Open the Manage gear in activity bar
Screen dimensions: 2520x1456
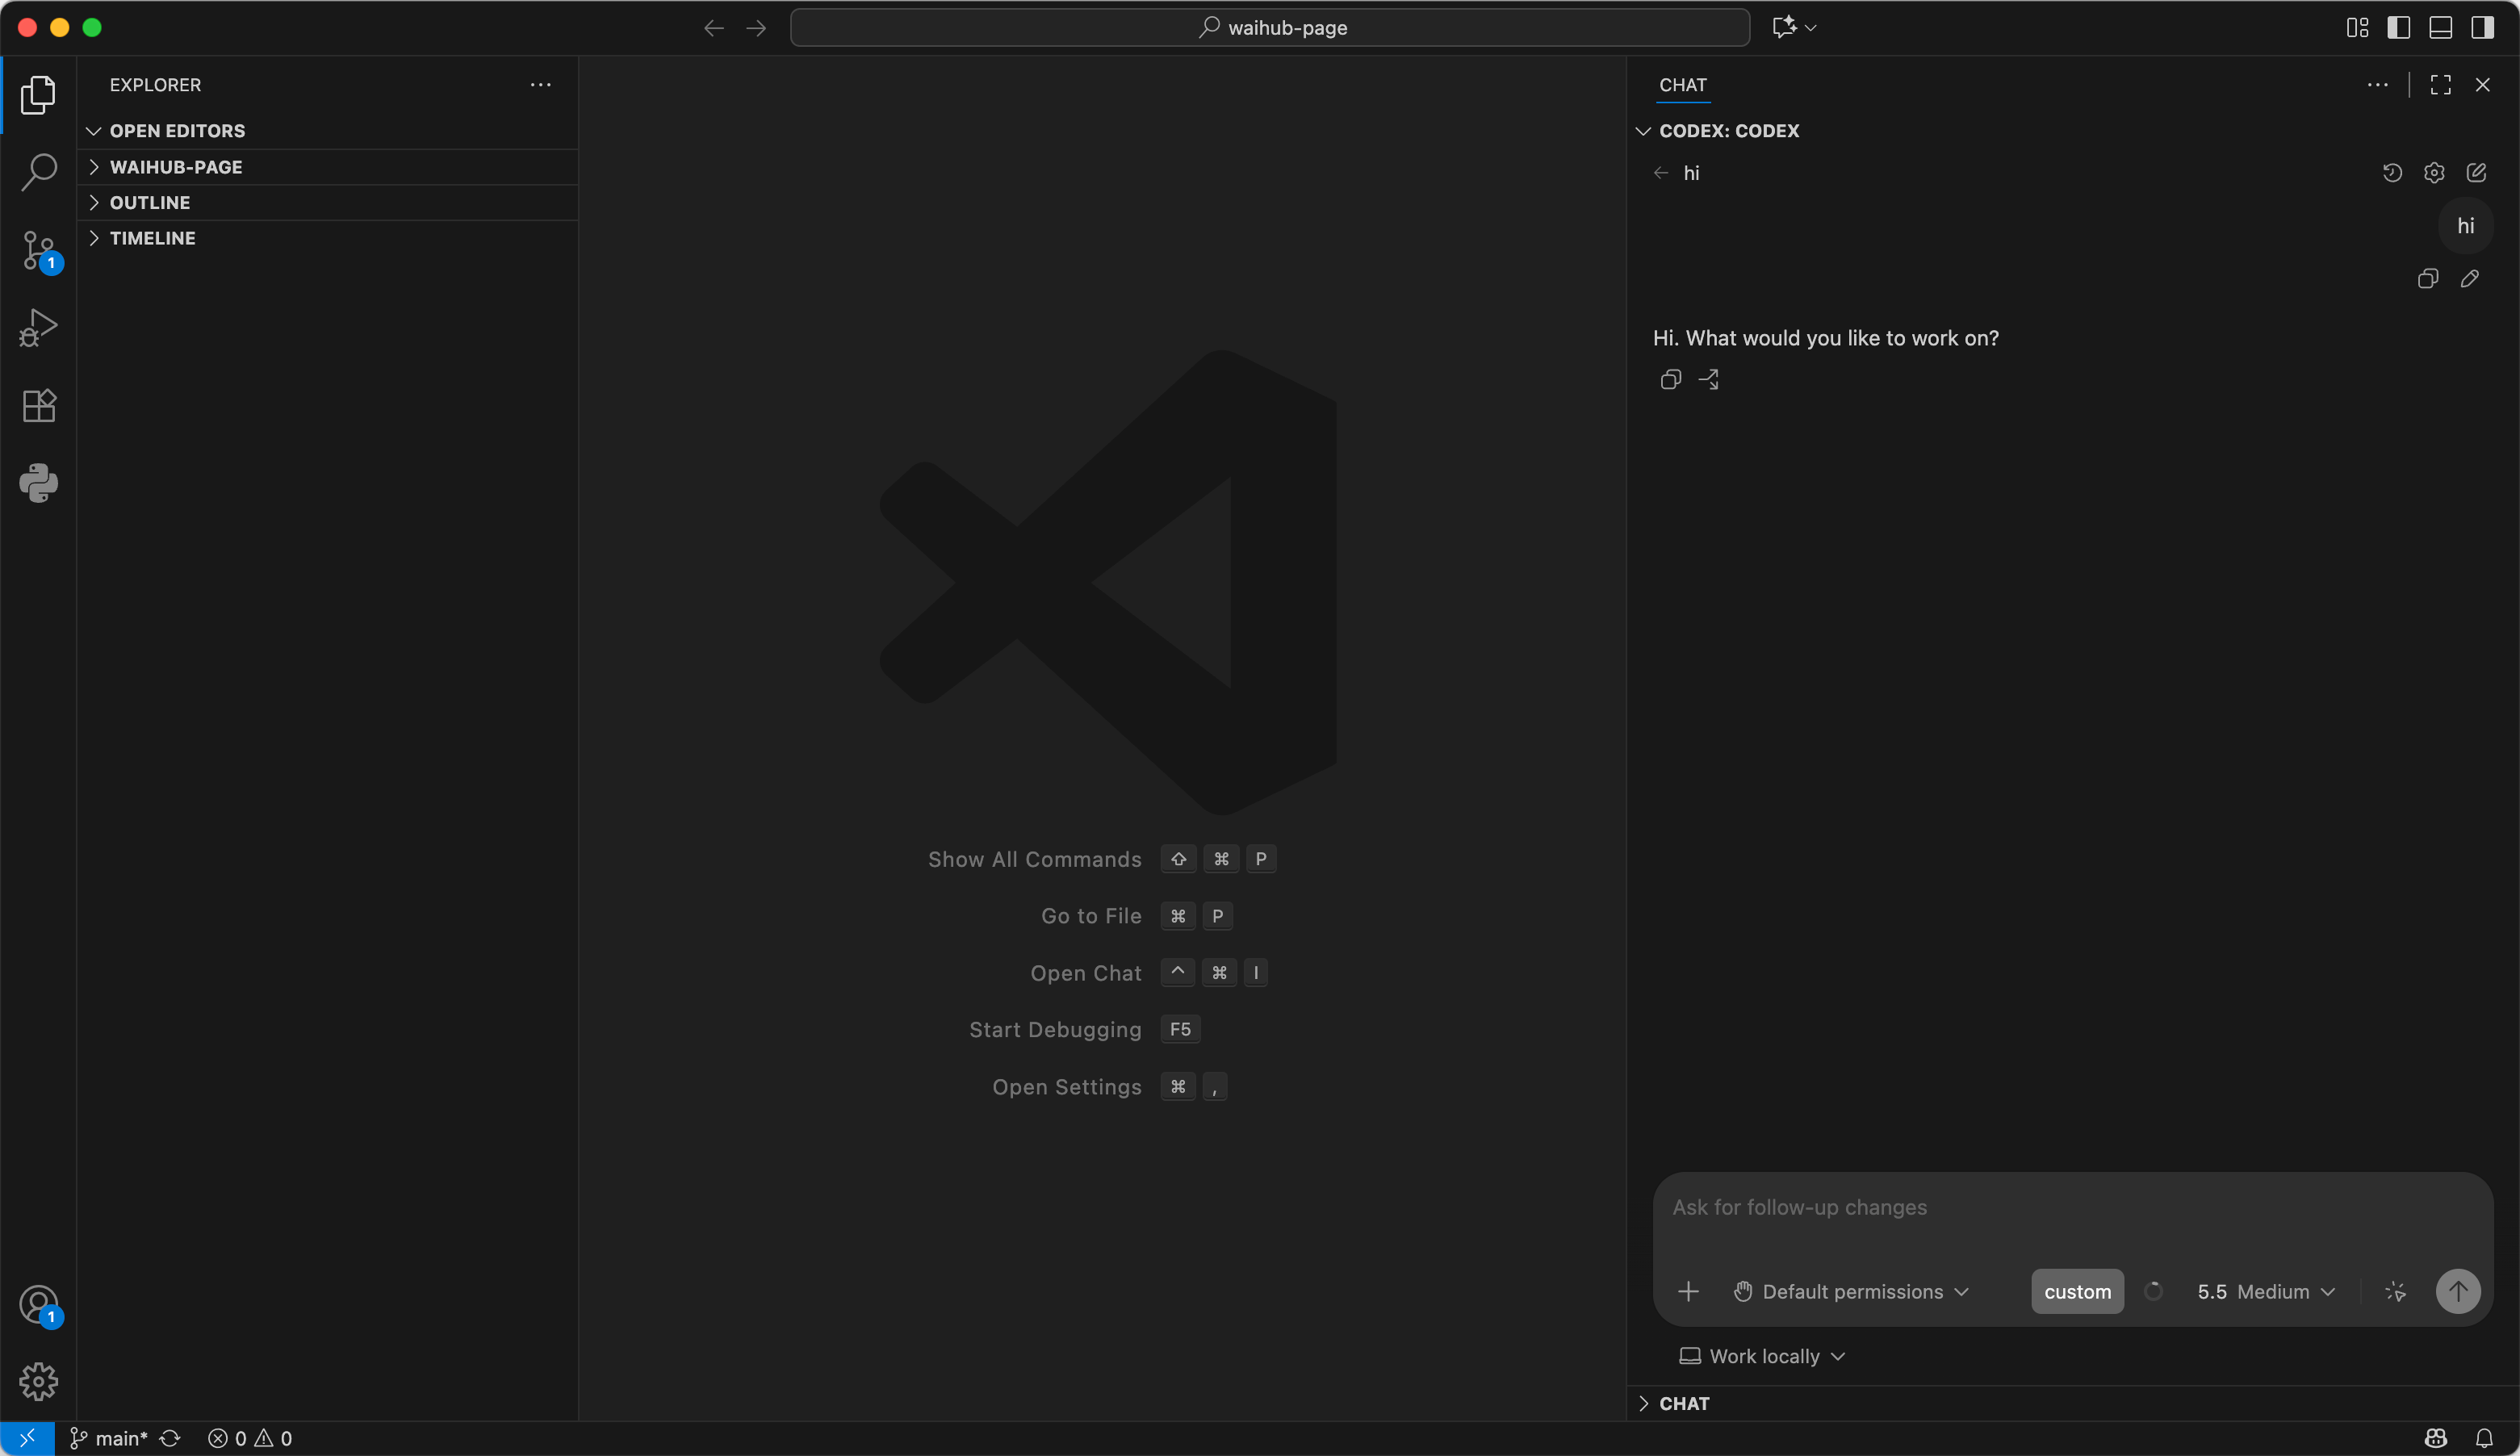[38, 1381]
